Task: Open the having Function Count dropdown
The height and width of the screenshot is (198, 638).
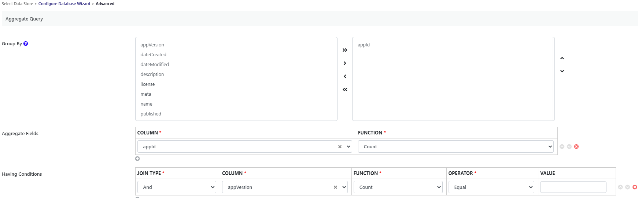Action: pos(398,187)
